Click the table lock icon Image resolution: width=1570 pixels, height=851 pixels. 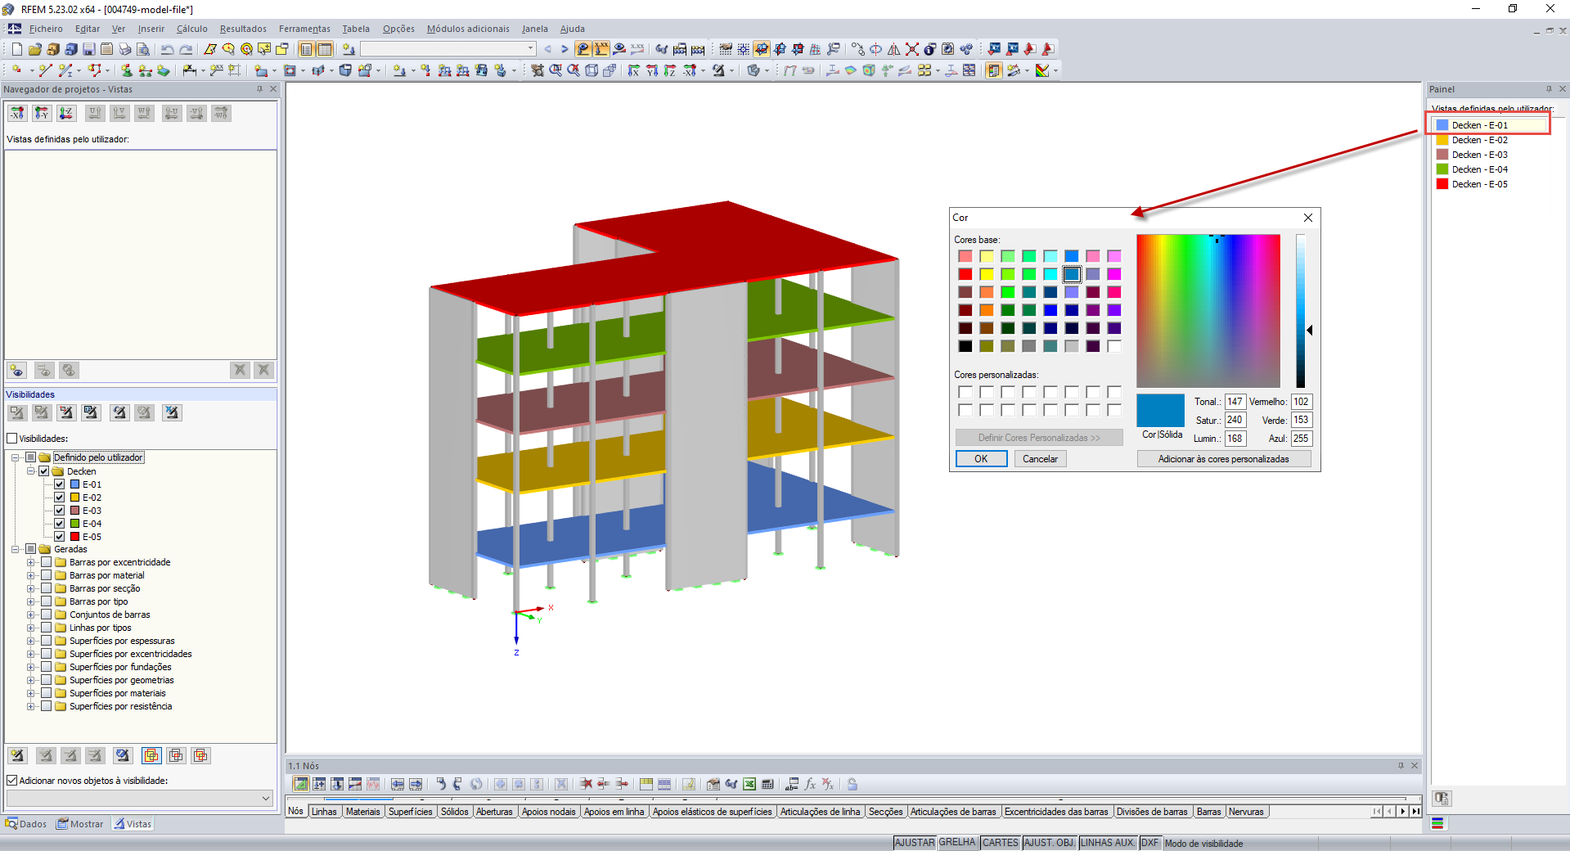852,784
